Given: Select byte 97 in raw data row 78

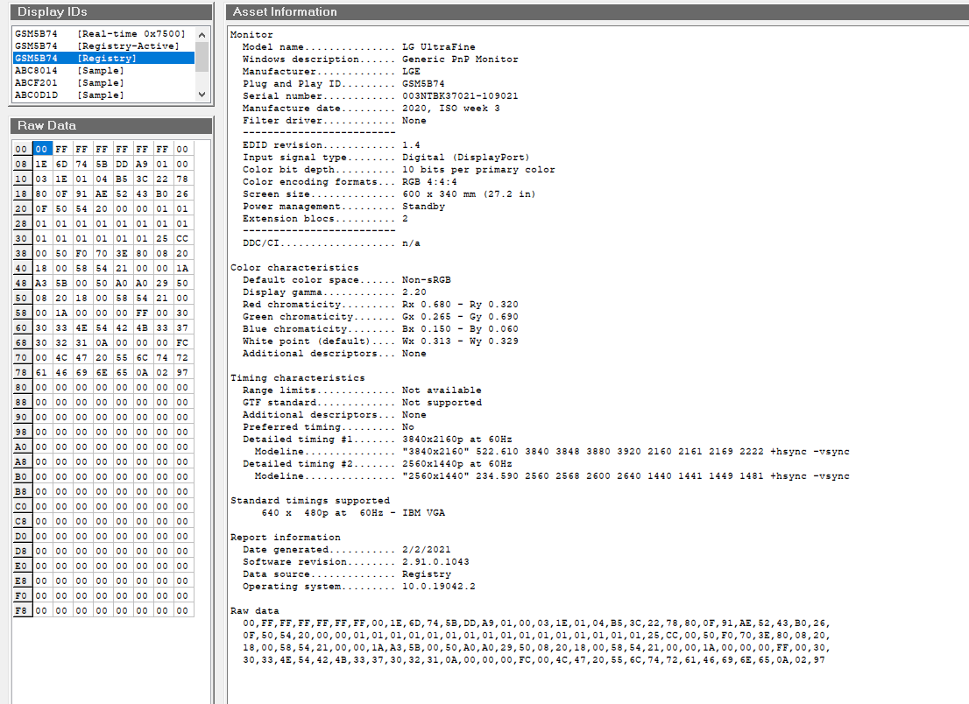Looking at the screenshot, I should tap(182, 372).
